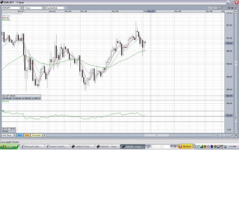Click the EMA (12) legend label
239x224 pixels.
click(x=6, y=16)
